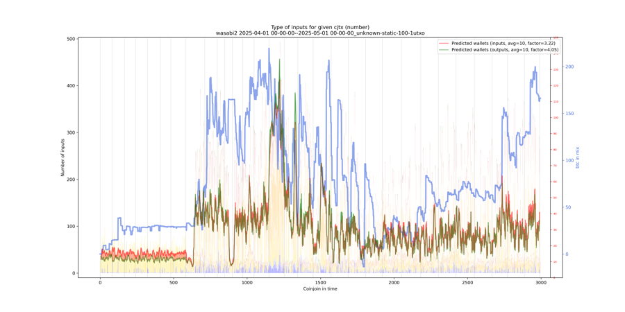
Task: Click the blue right axis label 'btc in mix'
Action: [577, 157]
